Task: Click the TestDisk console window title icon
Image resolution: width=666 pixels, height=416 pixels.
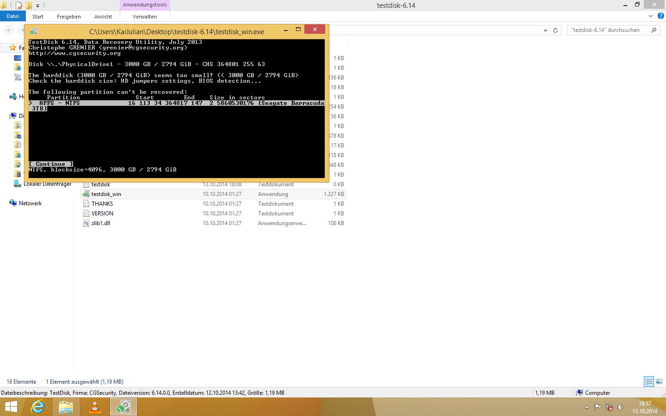Action: (x=33, y=31)
